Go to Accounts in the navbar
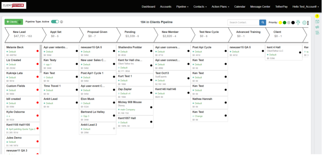This screenshot has width=322, height=155. 166,7
